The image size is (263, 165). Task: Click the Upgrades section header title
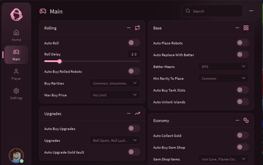[x=53, y=114]
